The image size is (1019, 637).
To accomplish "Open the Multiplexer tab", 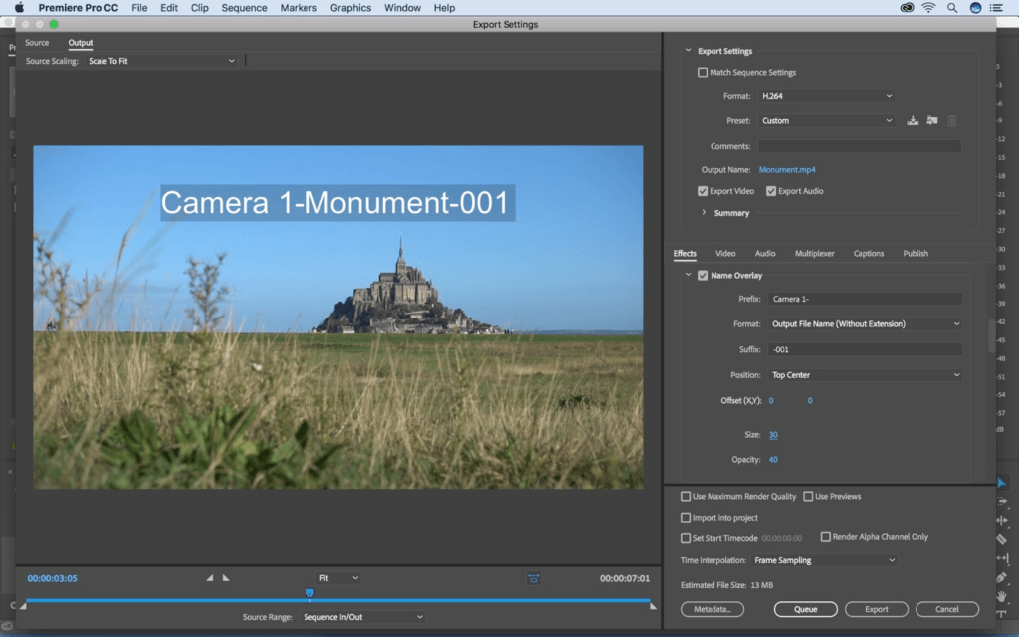I will coord(814,254).
